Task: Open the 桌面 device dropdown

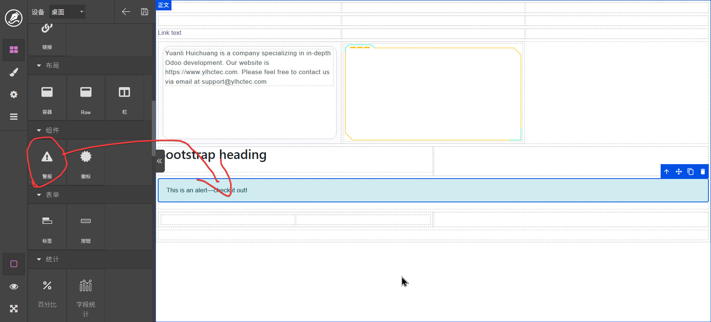Action: 67,12
